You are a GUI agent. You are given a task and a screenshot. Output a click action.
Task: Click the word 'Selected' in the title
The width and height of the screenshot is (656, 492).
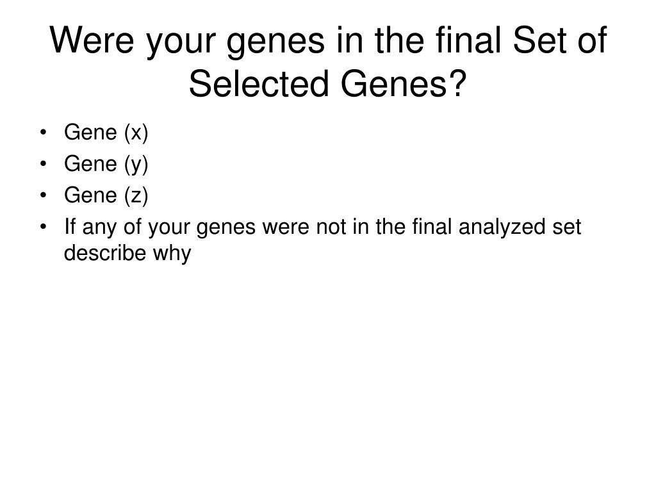[x=259, y=84]
